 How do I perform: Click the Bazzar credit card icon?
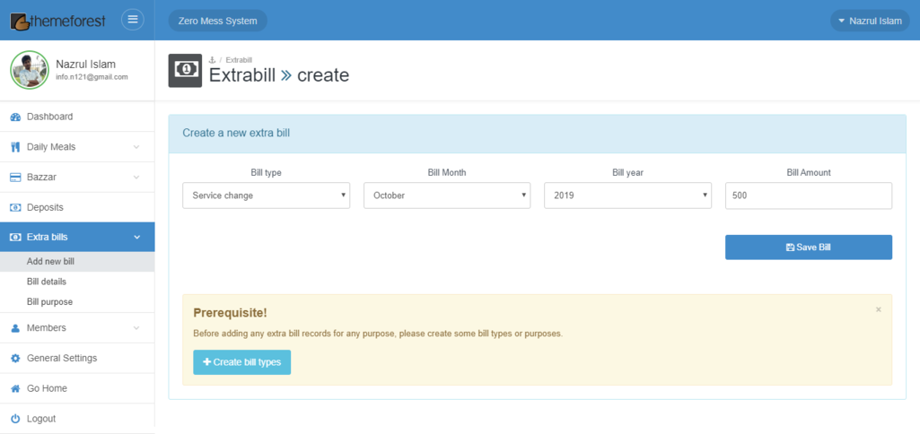15,178
